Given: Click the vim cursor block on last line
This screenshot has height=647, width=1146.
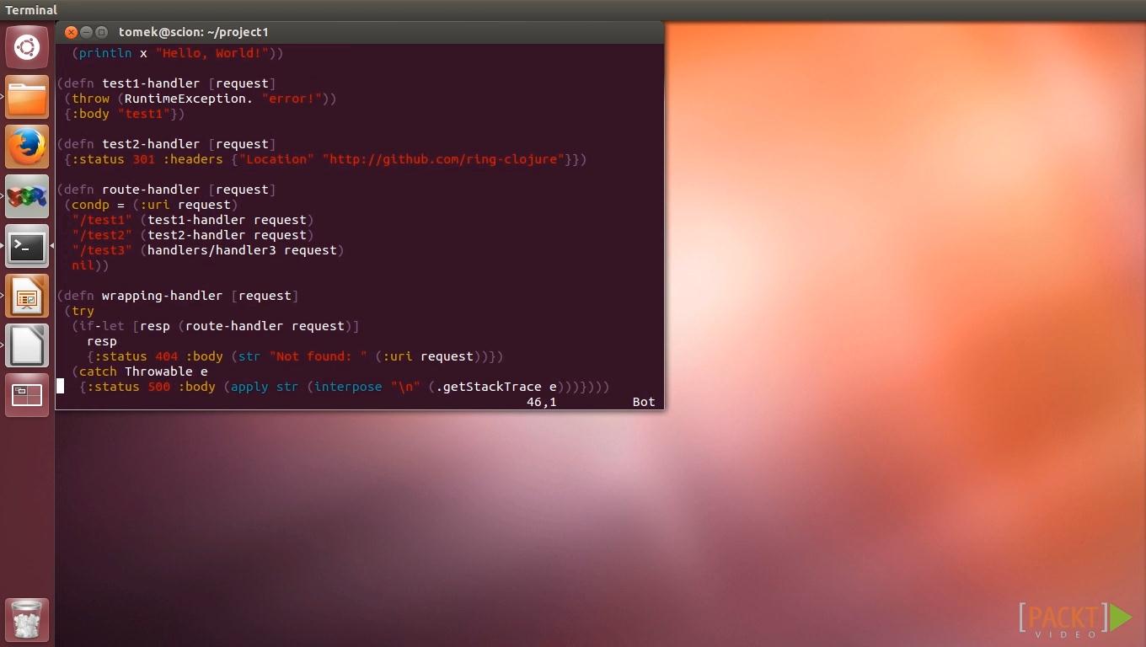Looking at the screenshot, I should click(x=60, y=387).
